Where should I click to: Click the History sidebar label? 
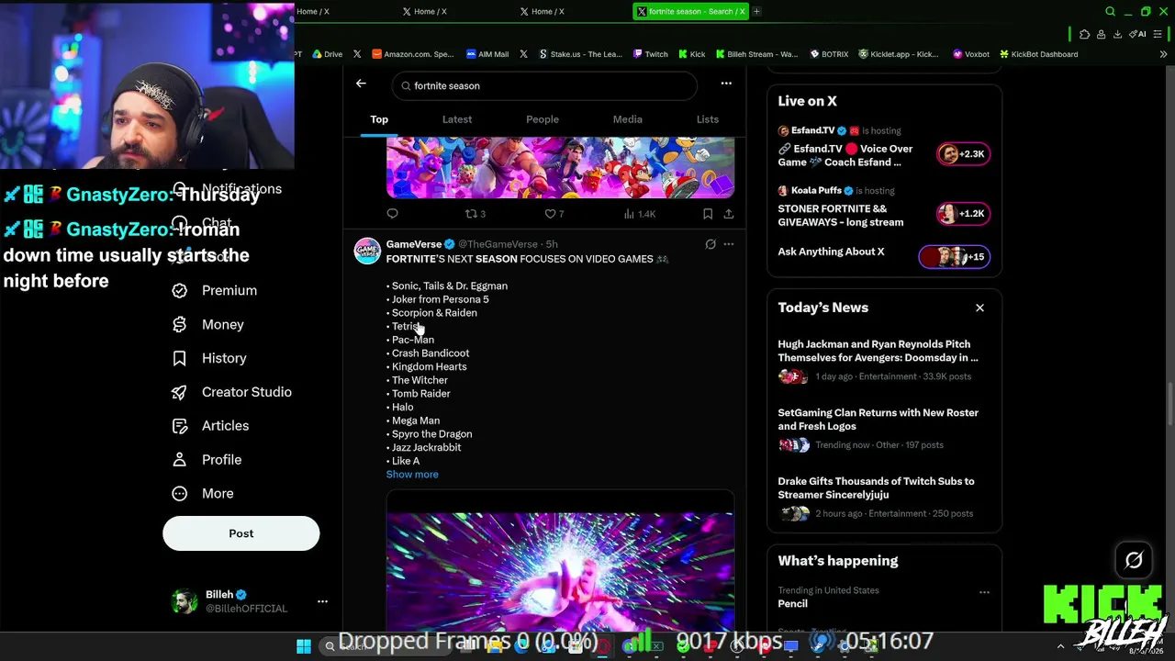click(224, 358)
